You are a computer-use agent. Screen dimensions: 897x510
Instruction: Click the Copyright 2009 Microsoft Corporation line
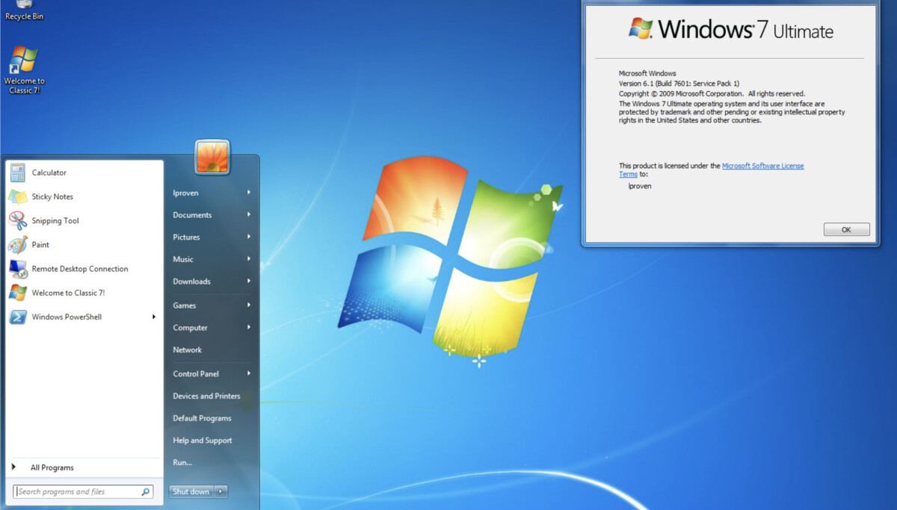tap(712, 93)
